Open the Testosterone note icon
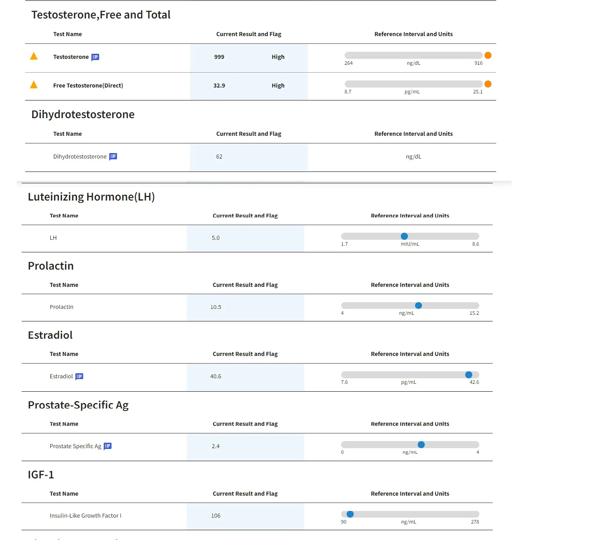 pos(95,57)
